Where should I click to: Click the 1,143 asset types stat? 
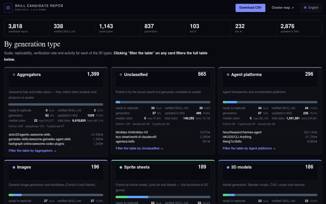click(118, 28)
